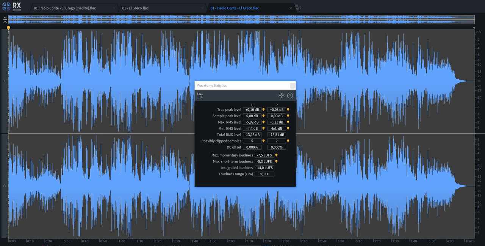485x246 pixels.
Task: Select left DC offset 0,000% value
Action: coord(252,147)
